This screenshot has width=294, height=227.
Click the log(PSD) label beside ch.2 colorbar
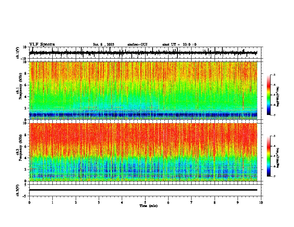tap(278, 158)
